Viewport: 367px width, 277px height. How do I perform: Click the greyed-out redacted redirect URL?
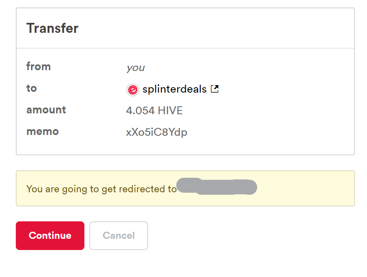[217, 186]
